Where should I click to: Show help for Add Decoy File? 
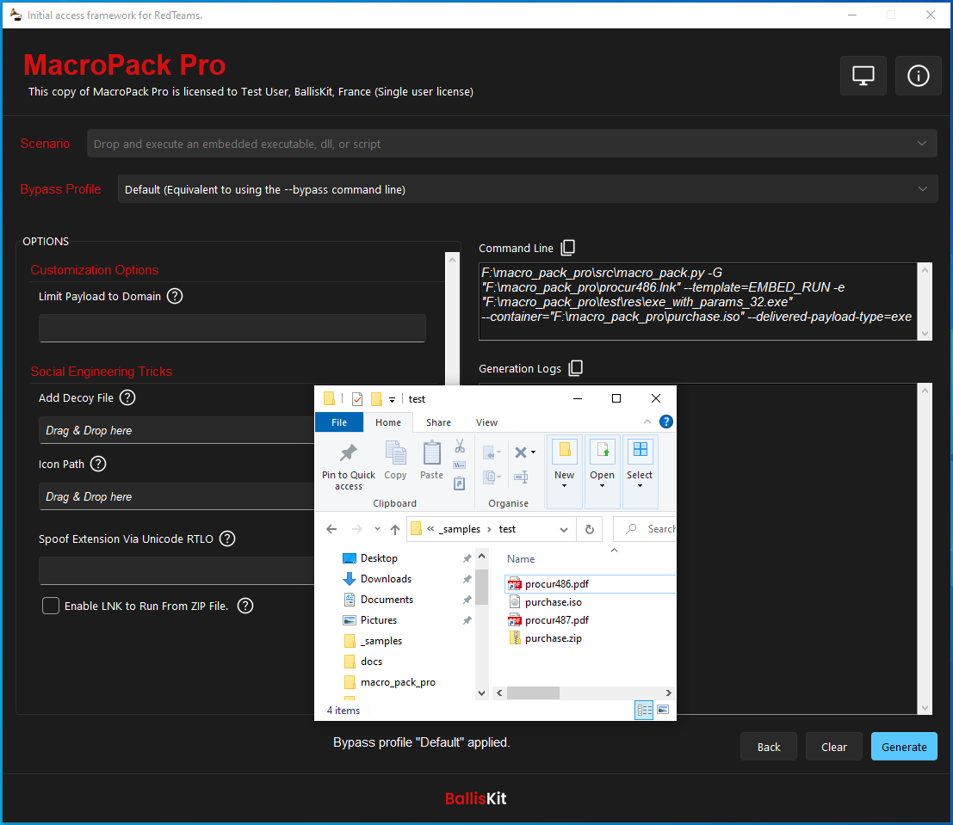[x=127, y=397]
